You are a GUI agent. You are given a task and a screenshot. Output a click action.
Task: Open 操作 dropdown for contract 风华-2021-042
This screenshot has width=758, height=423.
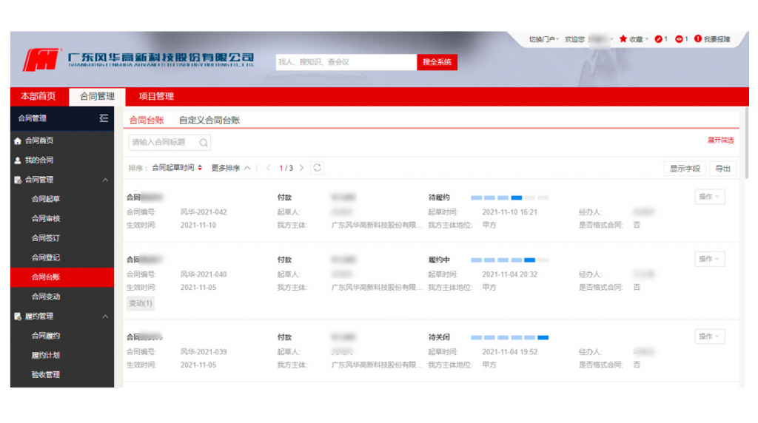[x=709, y=197]
